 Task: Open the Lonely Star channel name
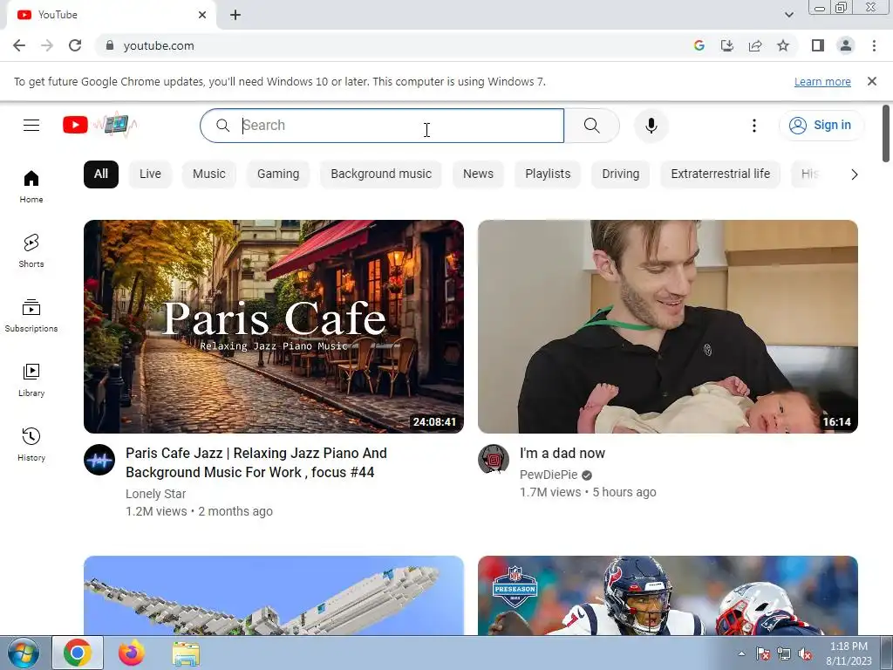[x=155, y=494]
